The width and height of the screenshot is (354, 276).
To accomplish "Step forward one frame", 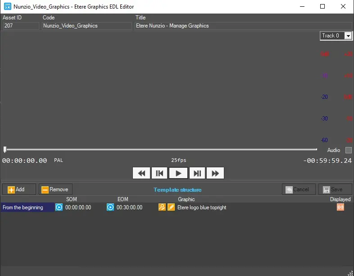I will click(197, 173).
